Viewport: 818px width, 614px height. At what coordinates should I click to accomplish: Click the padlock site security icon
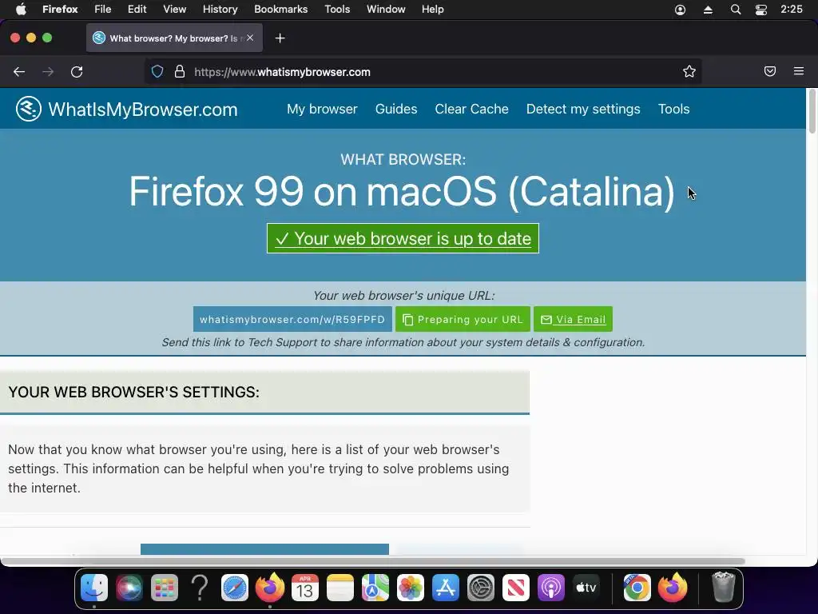pos(180,71)
